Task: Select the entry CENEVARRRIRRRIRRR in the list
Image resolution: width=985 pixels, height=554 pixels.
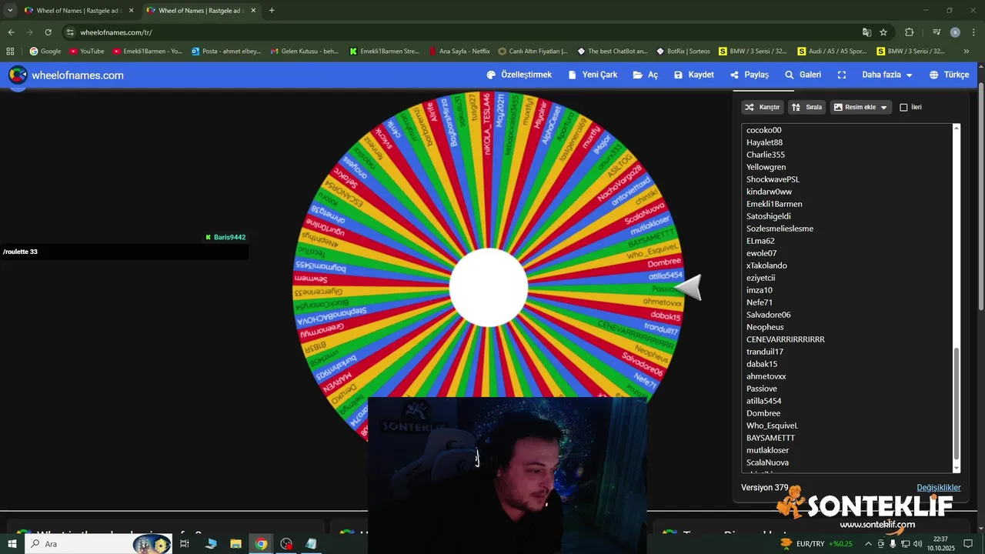Action: [x=786, y=339]
